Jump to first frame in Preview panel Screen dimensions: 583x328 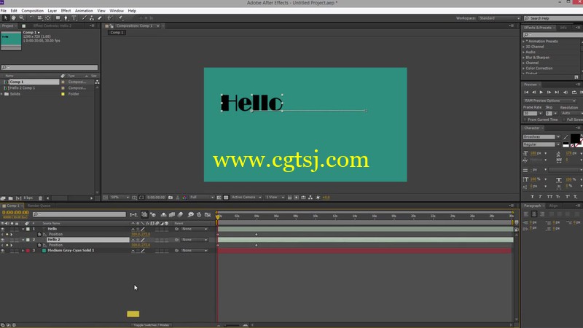[526, 93]
